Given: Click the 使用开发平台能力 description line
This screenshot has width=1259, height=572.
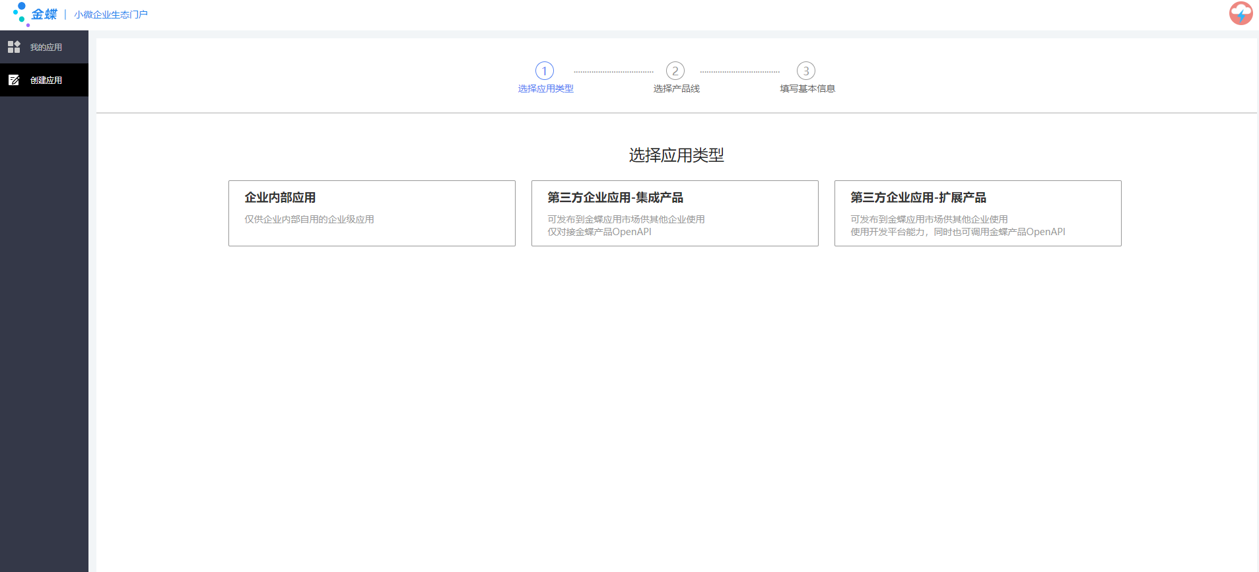Looking at the screenshot, I should click(x=957, y=232).
